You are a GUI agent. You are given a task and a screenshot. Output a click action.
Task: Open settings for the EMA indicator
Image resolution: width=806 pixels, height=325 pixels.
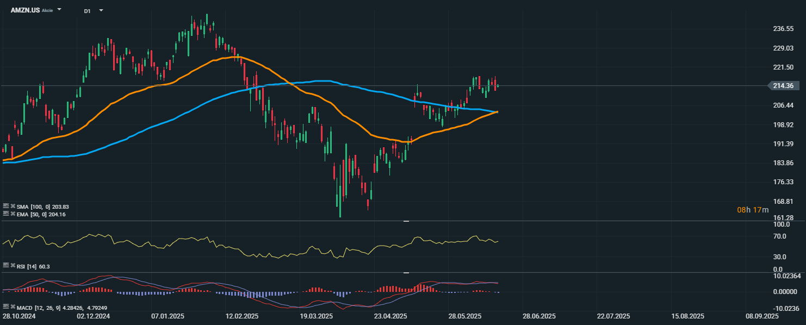[5, 214]
